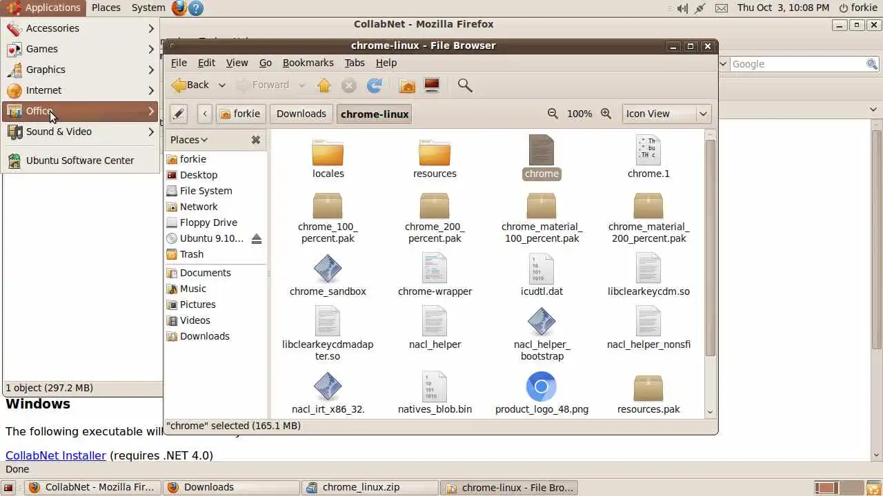Viewport: 883px width, 496px height.
Task: Click the forkie path button
Action: point(241,114)
